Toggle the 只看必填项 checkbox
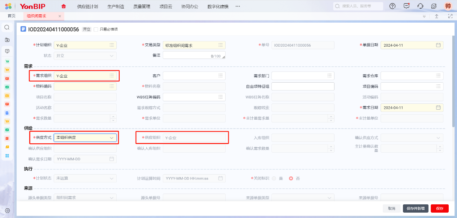The width and height of the screenshot is (457, 218). pyautogui.click(x=96, y=29)
